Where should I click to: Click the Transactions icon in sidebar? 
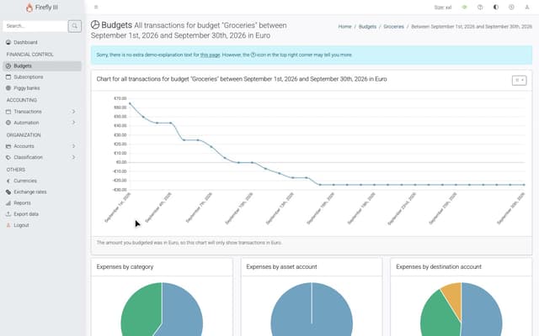(x=8, y=112)
